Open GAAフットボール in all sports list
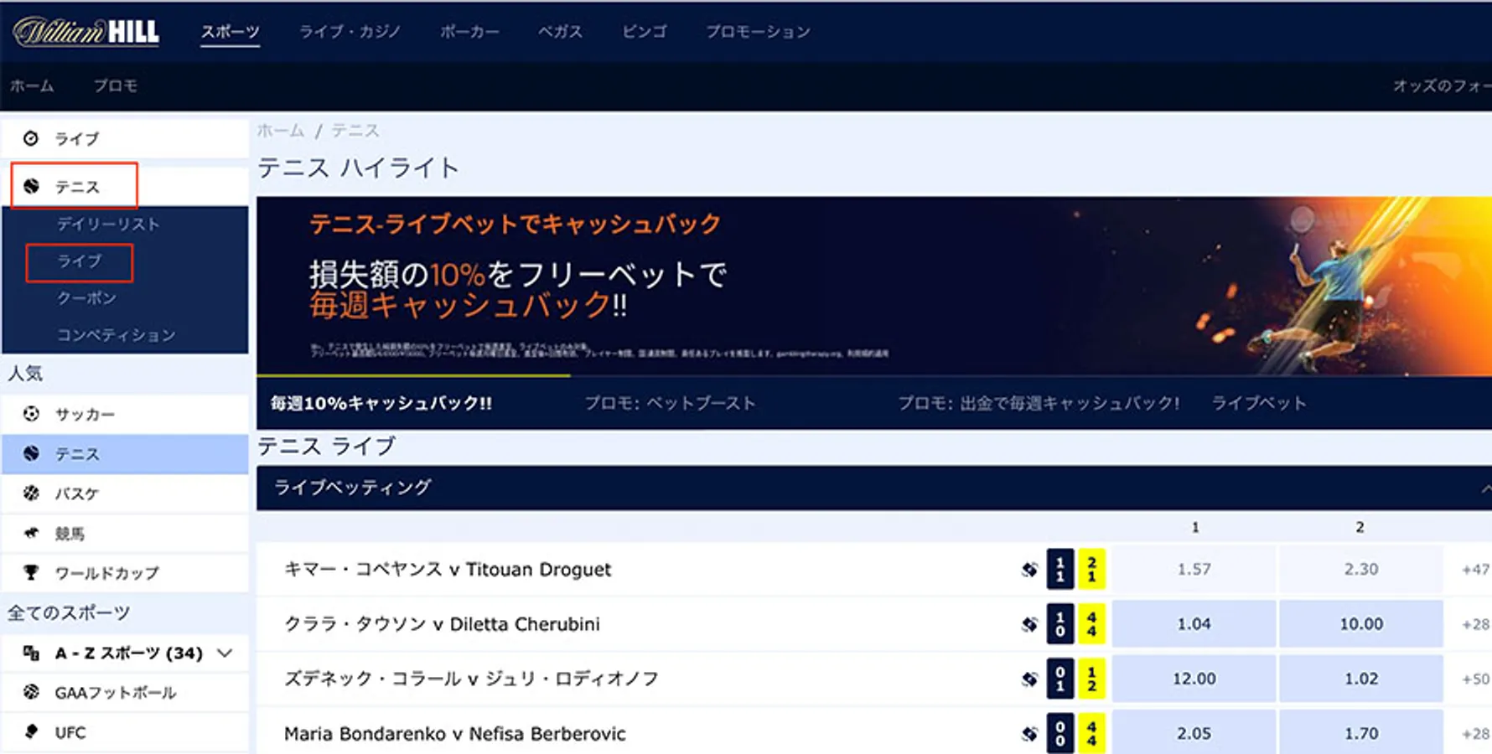Screen dimensions: 1492x754 coord(125,692)
